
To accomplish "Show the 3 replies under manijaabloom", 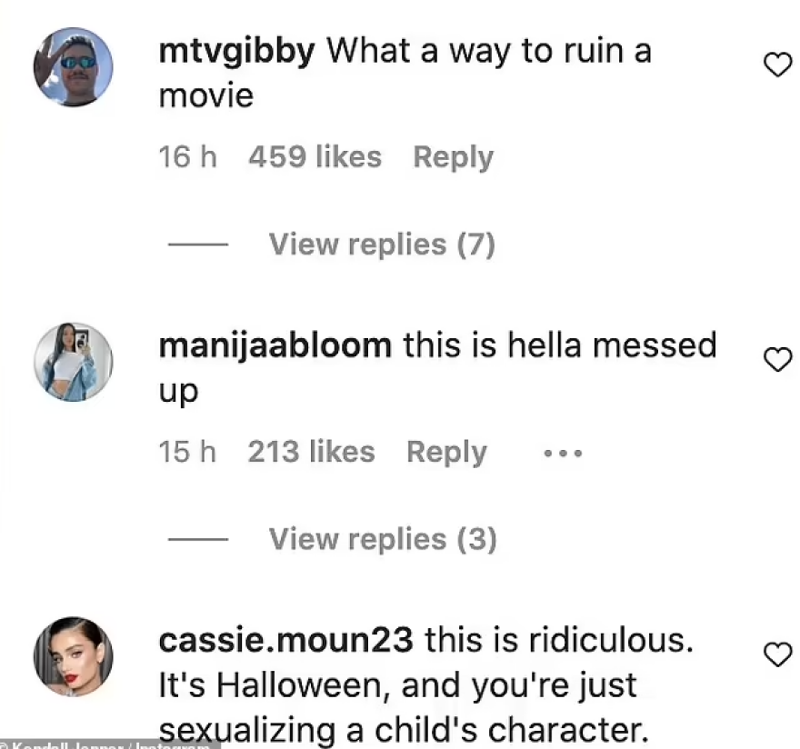I will click(x=382, y=540).
